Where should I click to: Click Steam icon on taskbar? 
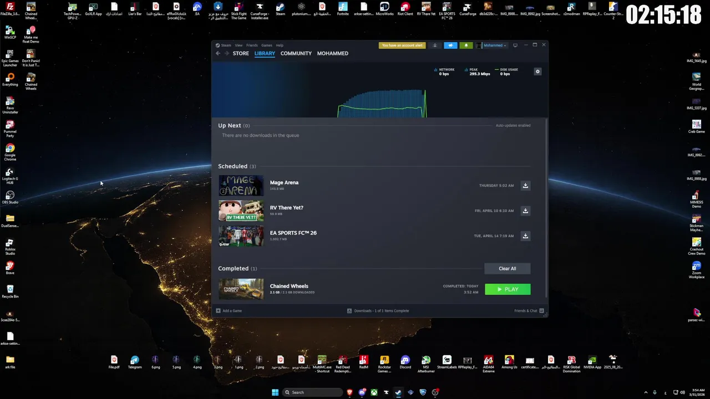[x=398, y=392]
